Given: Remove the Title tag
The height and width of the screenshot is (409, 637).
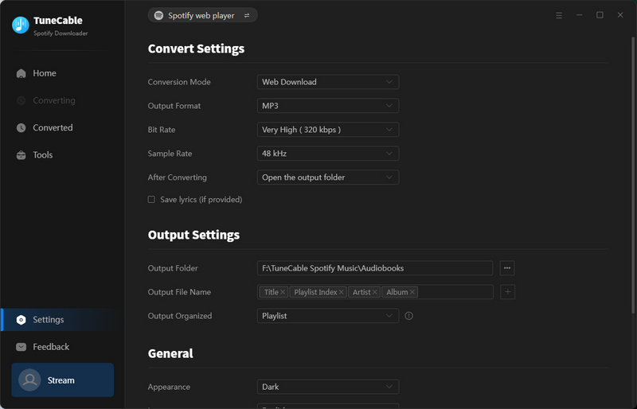Looking at the screenshot, I should click(x=283, y=293).
